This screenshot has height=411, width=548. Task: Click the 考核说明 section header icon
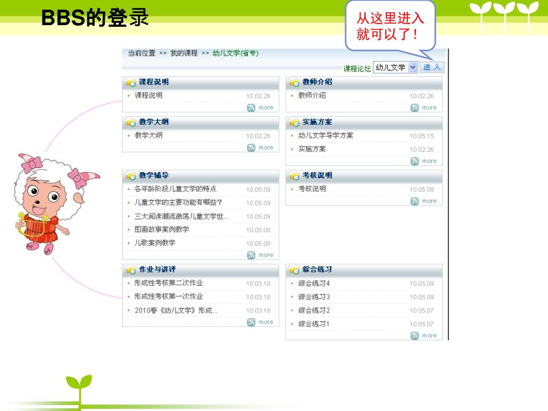(x=294, y=176)
